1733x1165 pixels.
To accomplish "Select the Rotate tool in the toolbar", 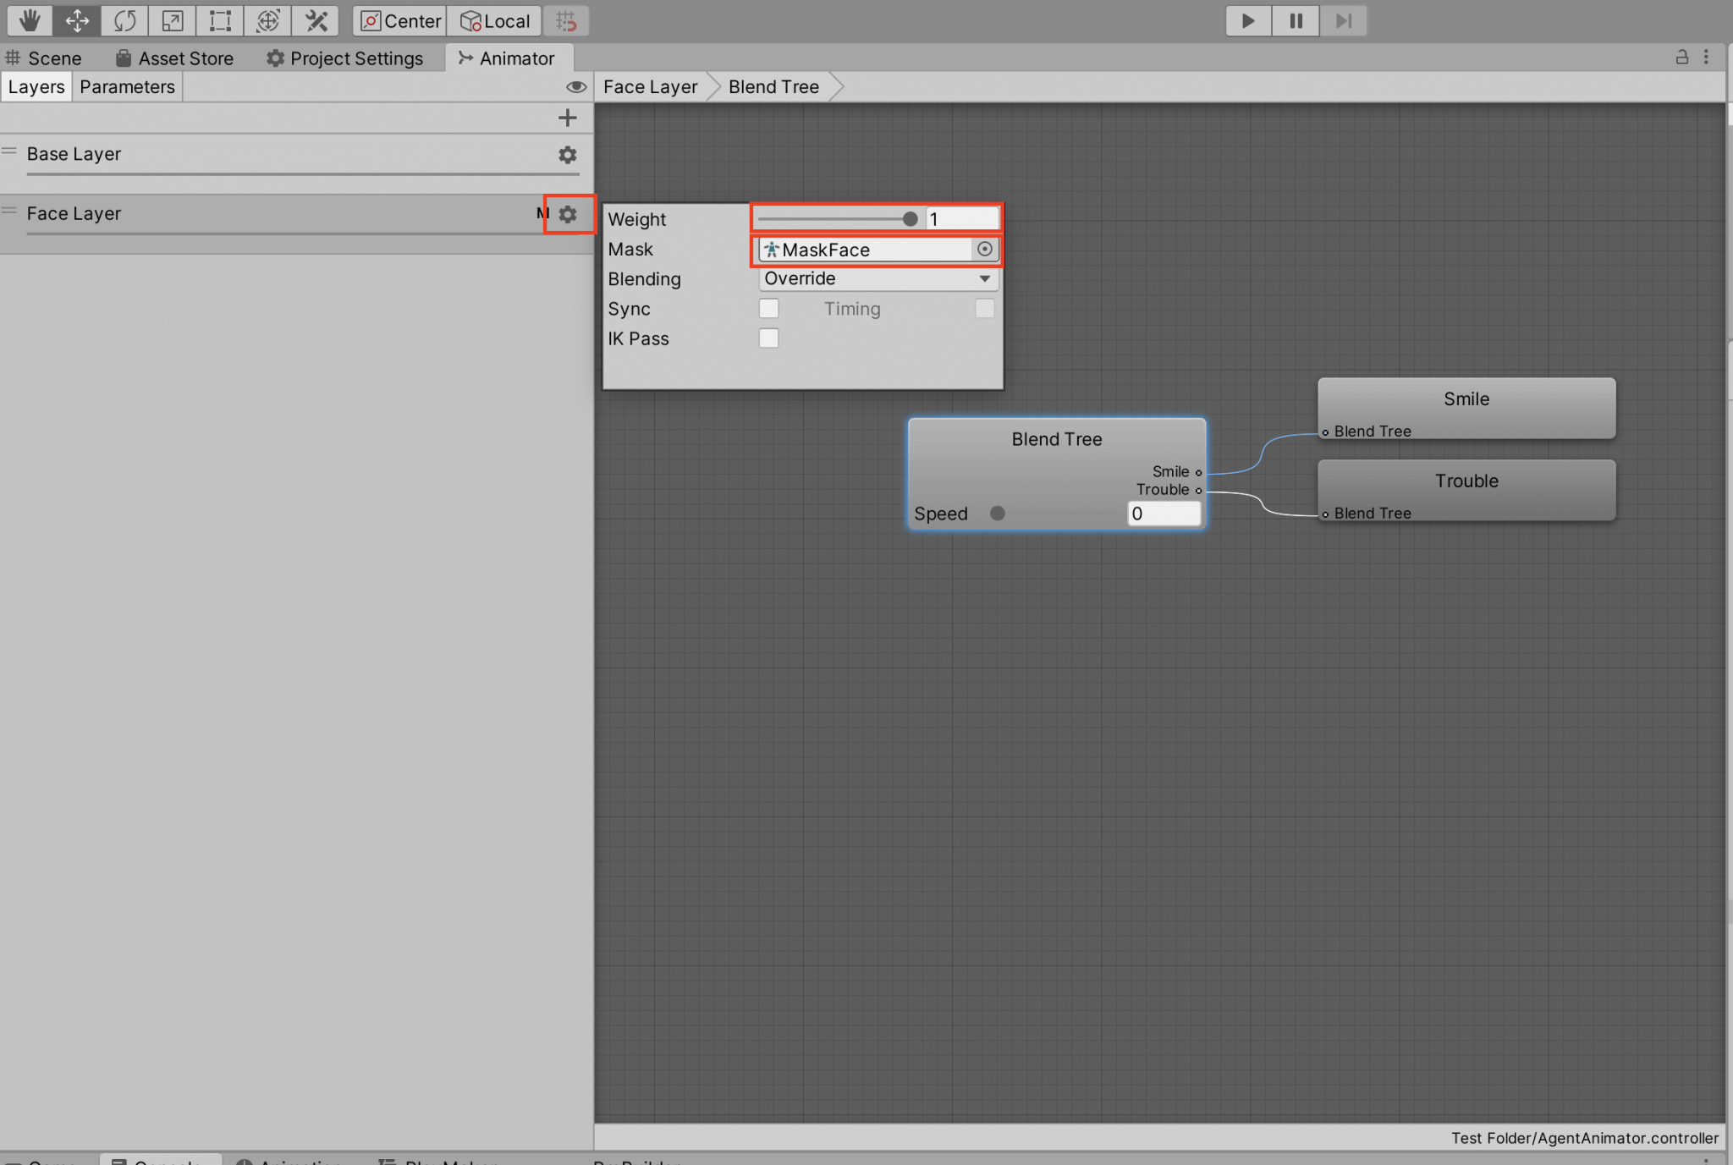I will (x=124, y=20).
